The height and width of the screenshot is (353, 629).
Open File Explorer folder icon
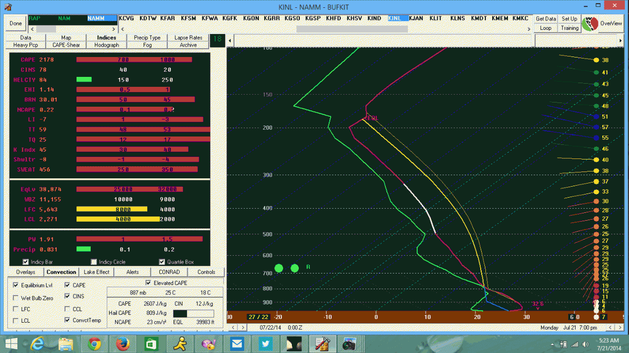coord(66,344)
